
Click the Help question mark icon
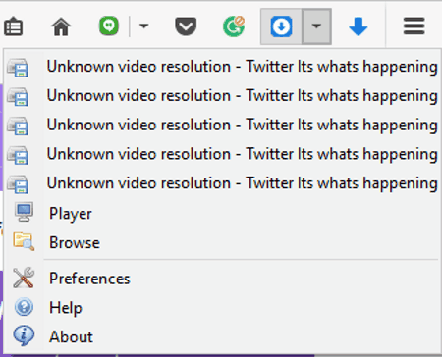coord(24,307)
